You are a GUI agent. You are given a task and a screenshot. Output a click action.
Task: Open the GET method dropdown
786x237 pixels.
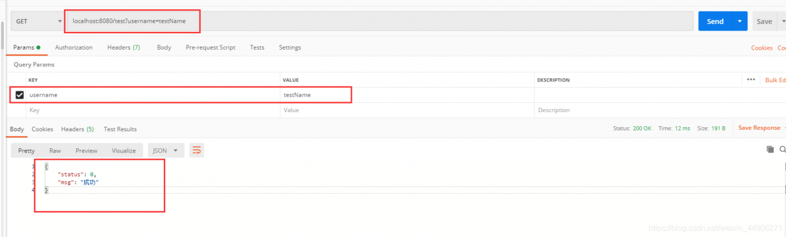(x=38, y=21)
